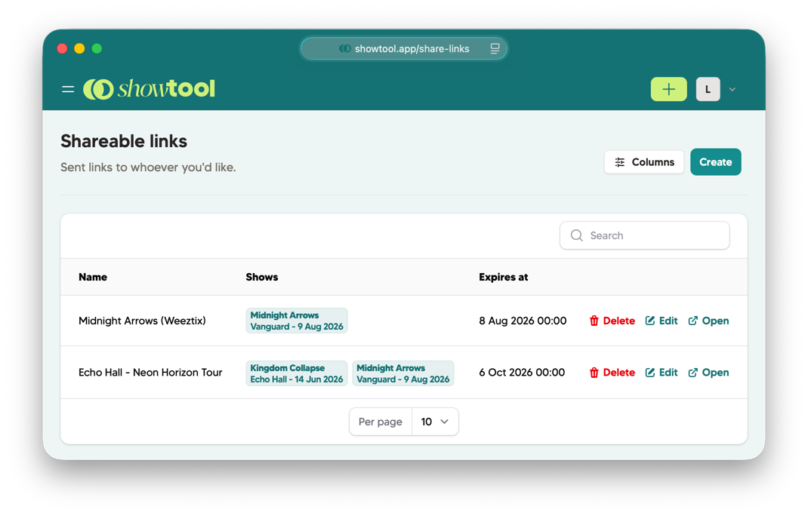
Task: Expand the account dropdown chevron
Action: click(x=732, y=90)
